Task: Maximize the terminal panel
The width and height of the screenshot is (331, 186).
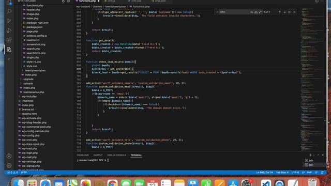Action: pos(319,155)
